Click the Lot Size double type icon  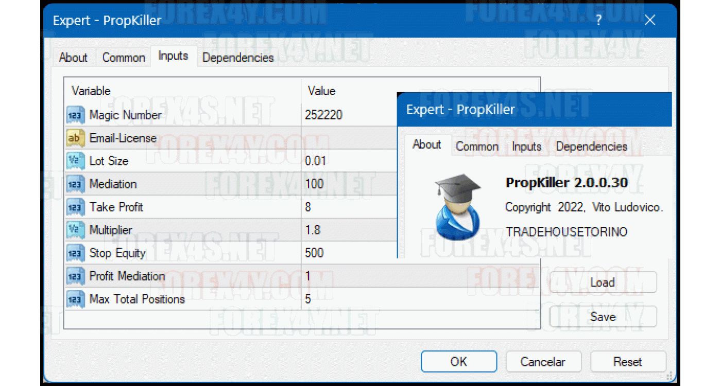click(75, 161)
